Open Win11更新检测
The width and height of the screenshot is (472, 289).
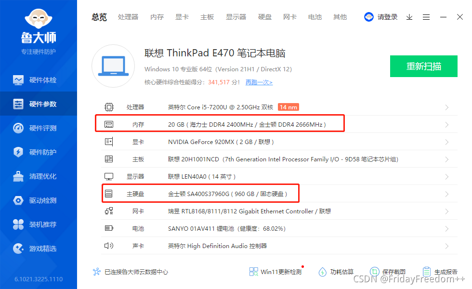click(275, 272)
